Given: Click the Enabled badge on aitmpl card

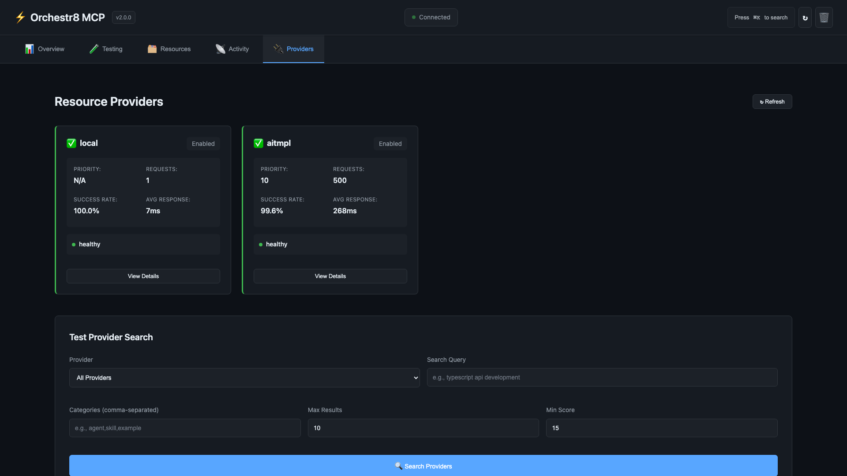Looking at the screenshot, I should pyautogui.click(x=390, y=144).
